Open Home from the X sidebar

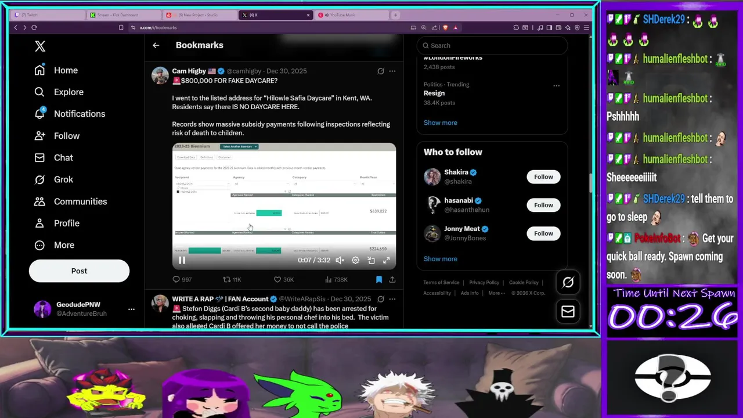tap(56, 70)
